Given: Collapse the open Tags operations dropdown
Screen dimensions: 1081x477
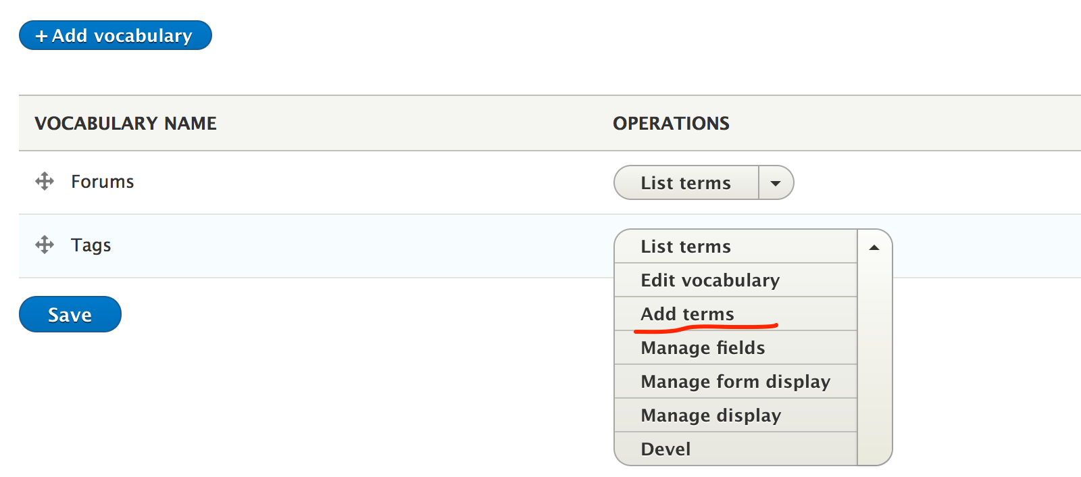Looking at the screenshot, I should click(x=874, y=247).
